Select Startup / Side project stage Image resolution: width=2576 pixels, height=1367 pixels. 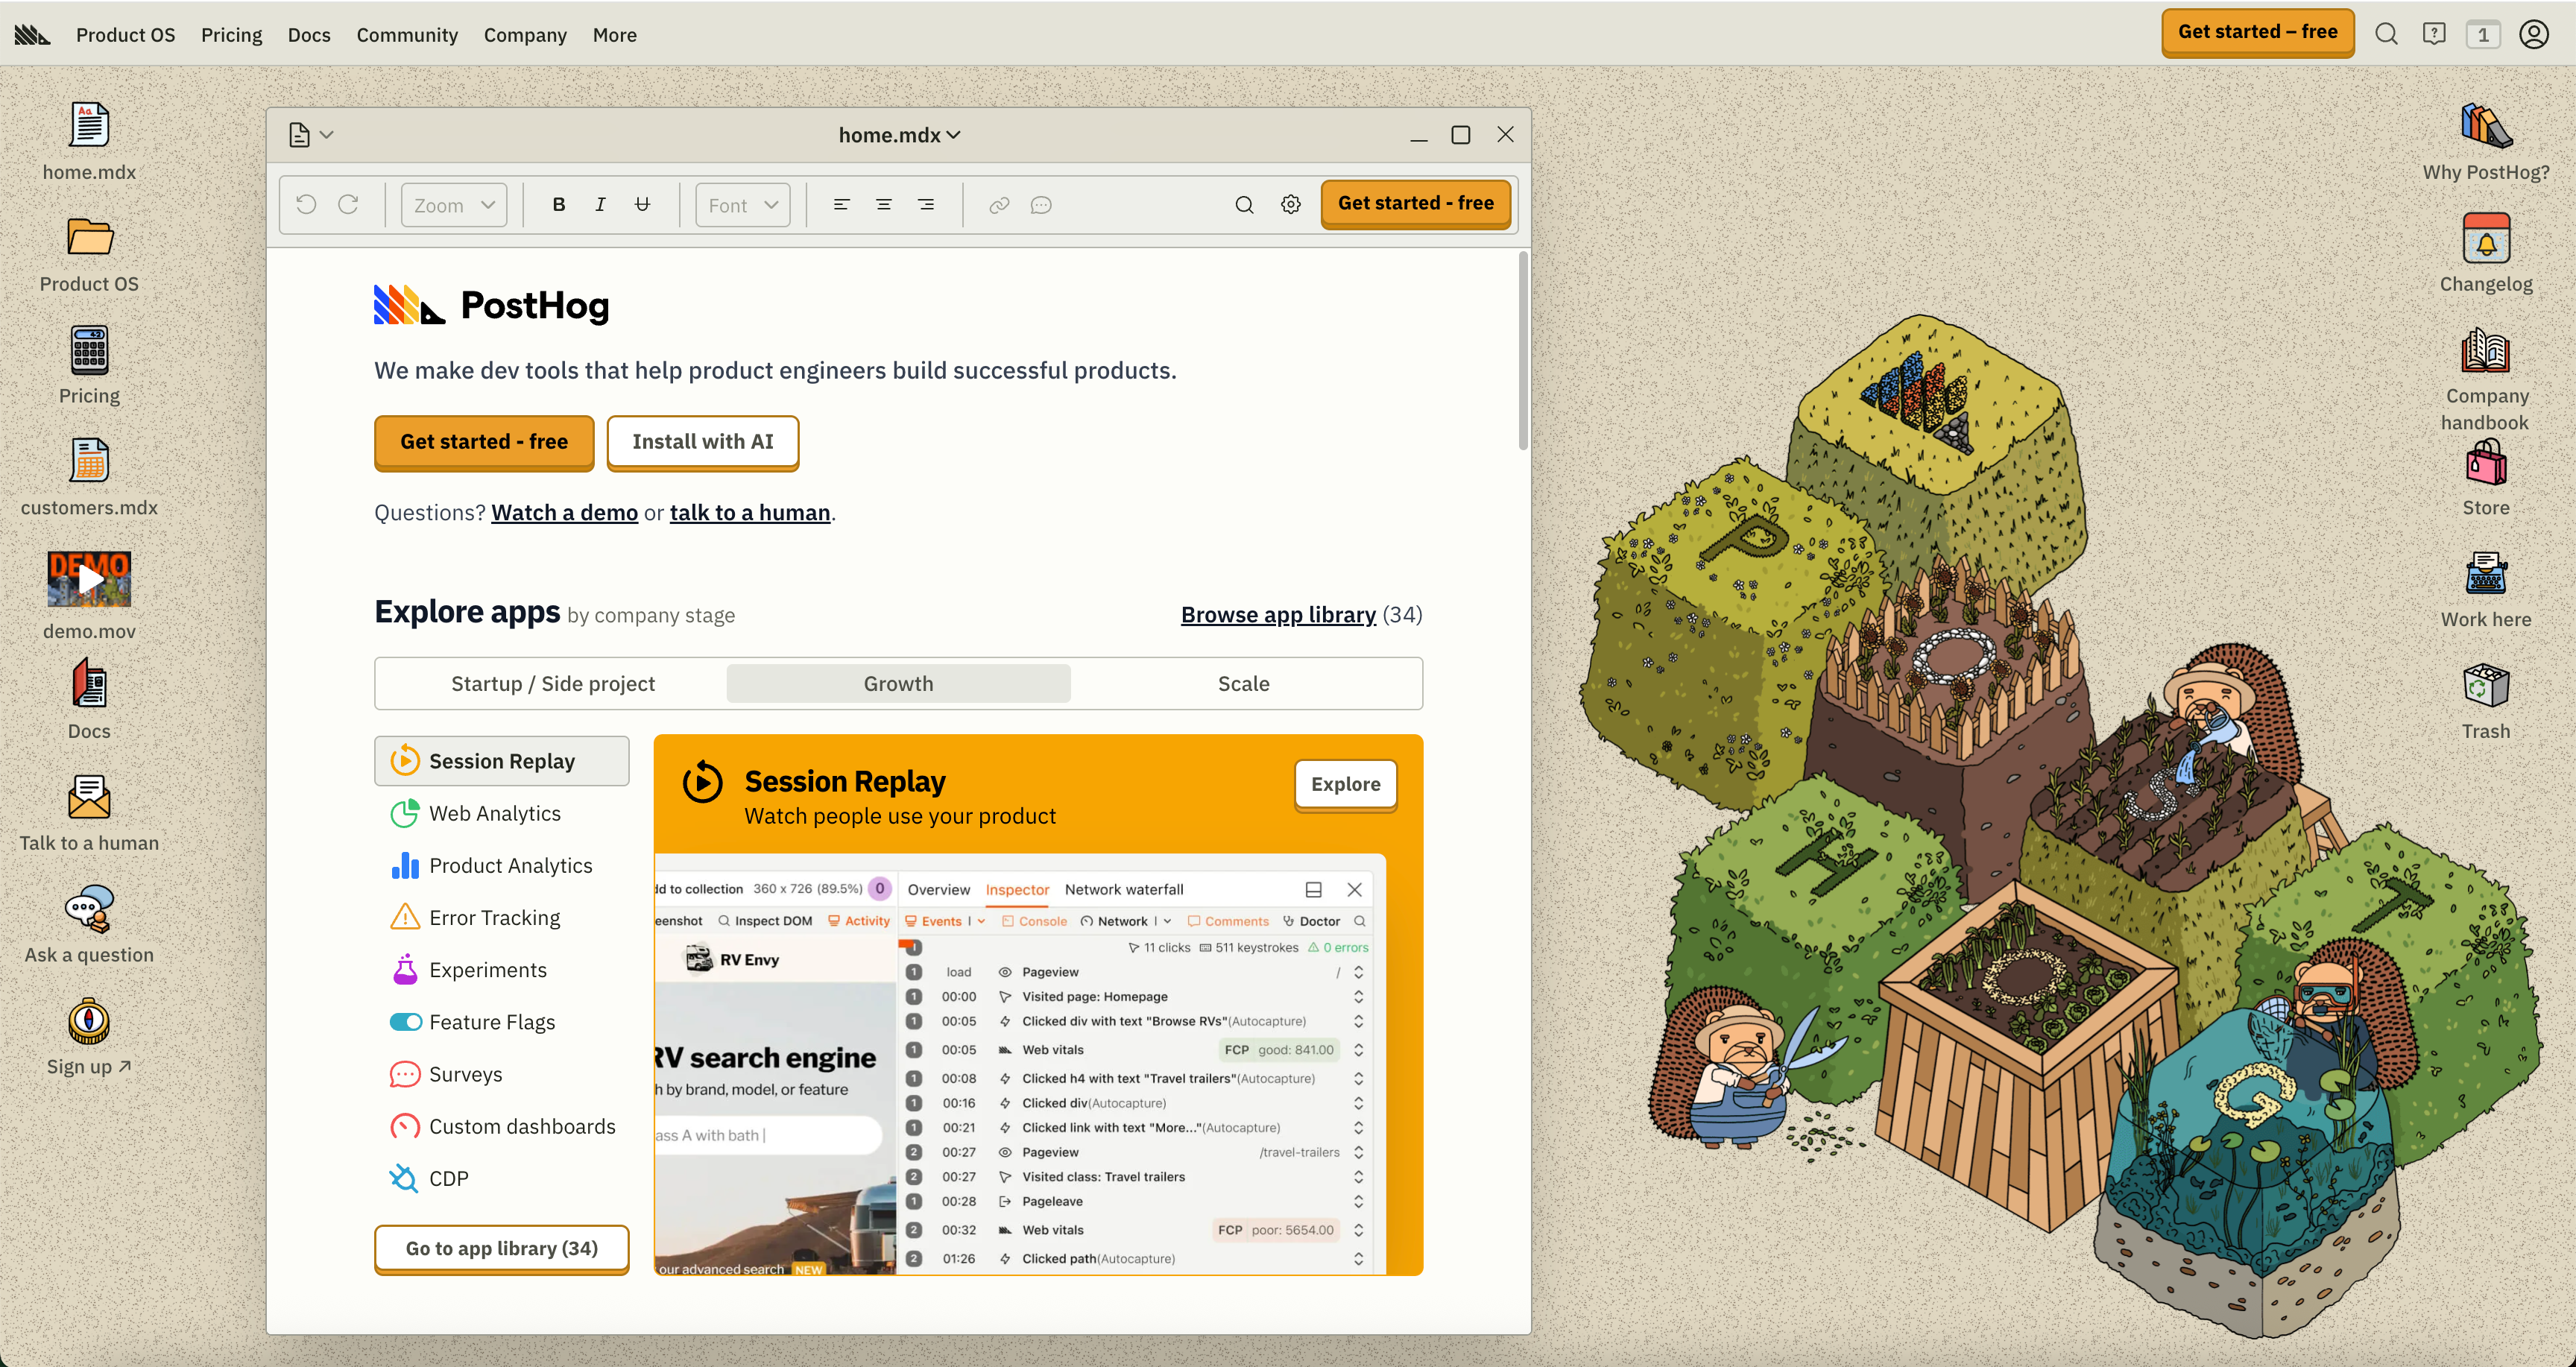[552, 684]
